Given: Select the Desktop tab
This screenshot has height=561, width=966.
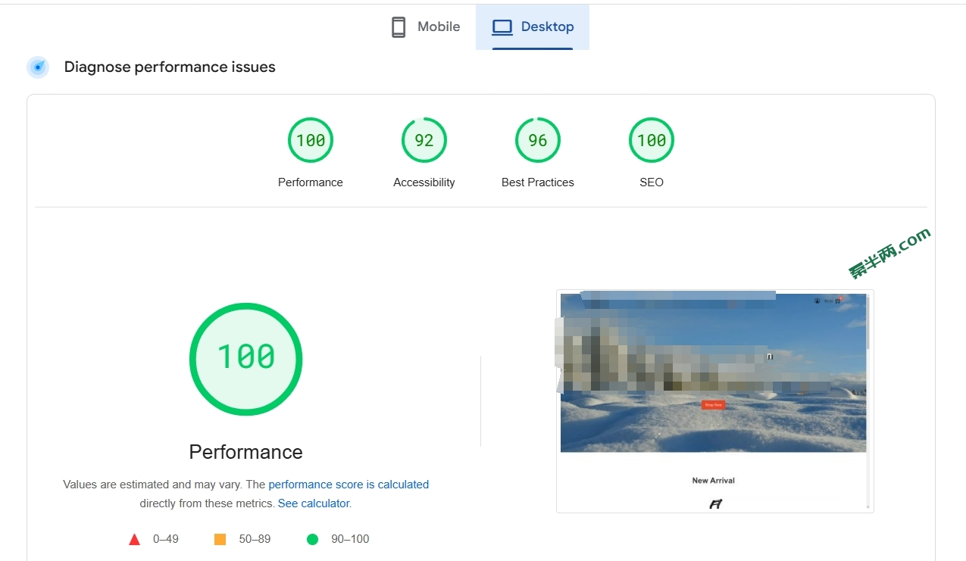Looking at the screenshot, I should [x=533, y=27].
